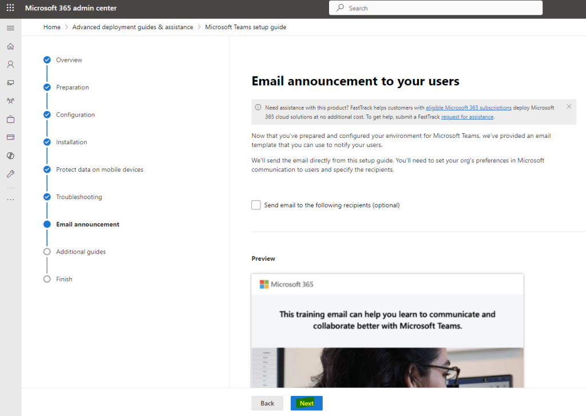Click Microsoft Teams setup guide breadcrumb

pyautogui.click(x=246, y=27)
